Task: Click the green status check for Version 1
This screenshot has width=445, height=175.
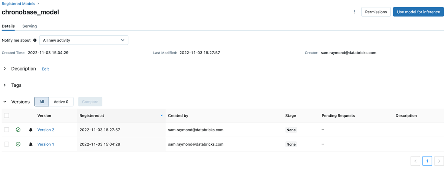Action: 18,144
